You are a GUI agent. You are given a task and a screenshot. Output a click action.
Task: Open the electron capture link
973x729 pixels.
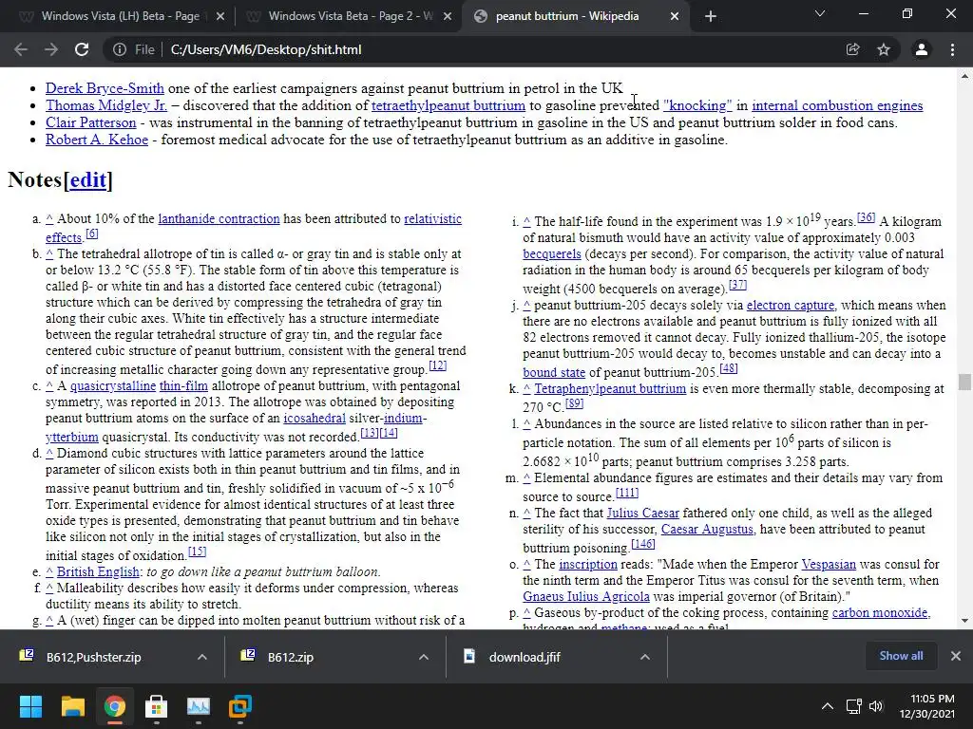click(x=791, y=305)
